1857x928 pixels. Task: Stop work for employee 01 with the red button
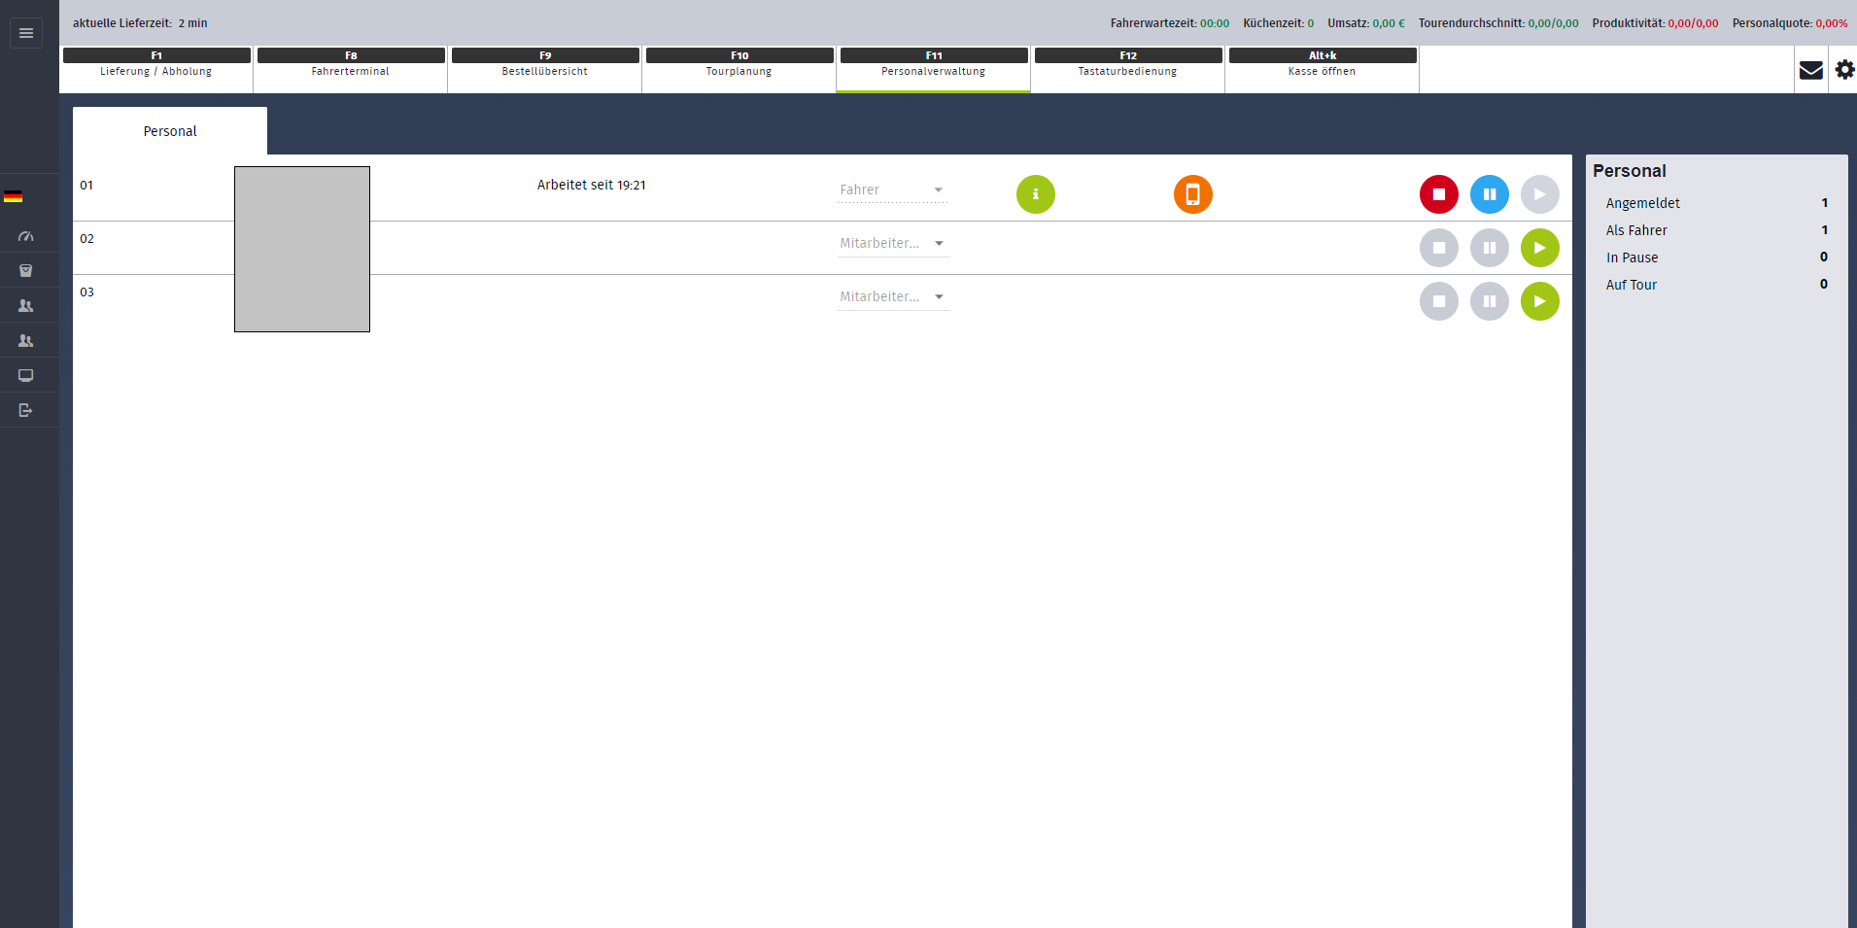pos(1439,194)
